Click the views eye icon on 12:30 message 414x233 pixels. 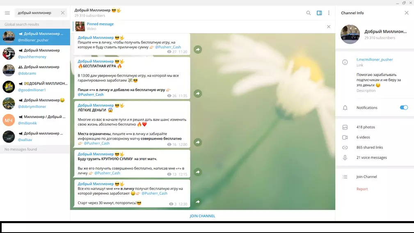(171, 204)
